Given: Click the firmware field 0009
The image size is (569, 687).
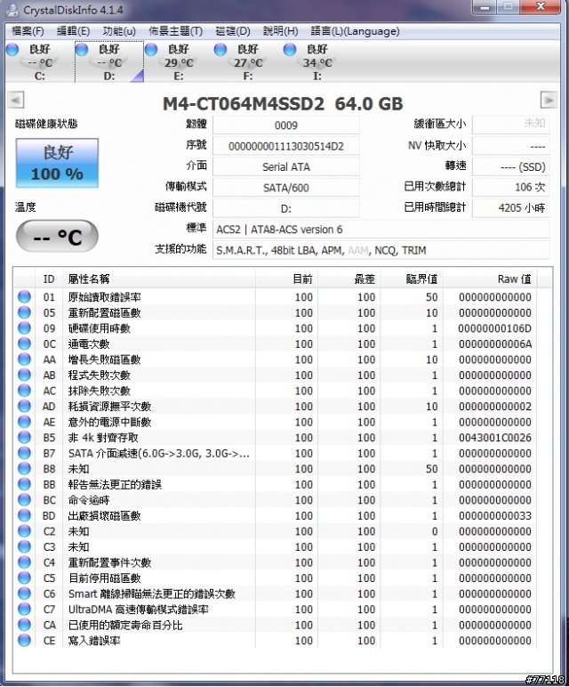Looking at the screenshot, I should (286, 125).
